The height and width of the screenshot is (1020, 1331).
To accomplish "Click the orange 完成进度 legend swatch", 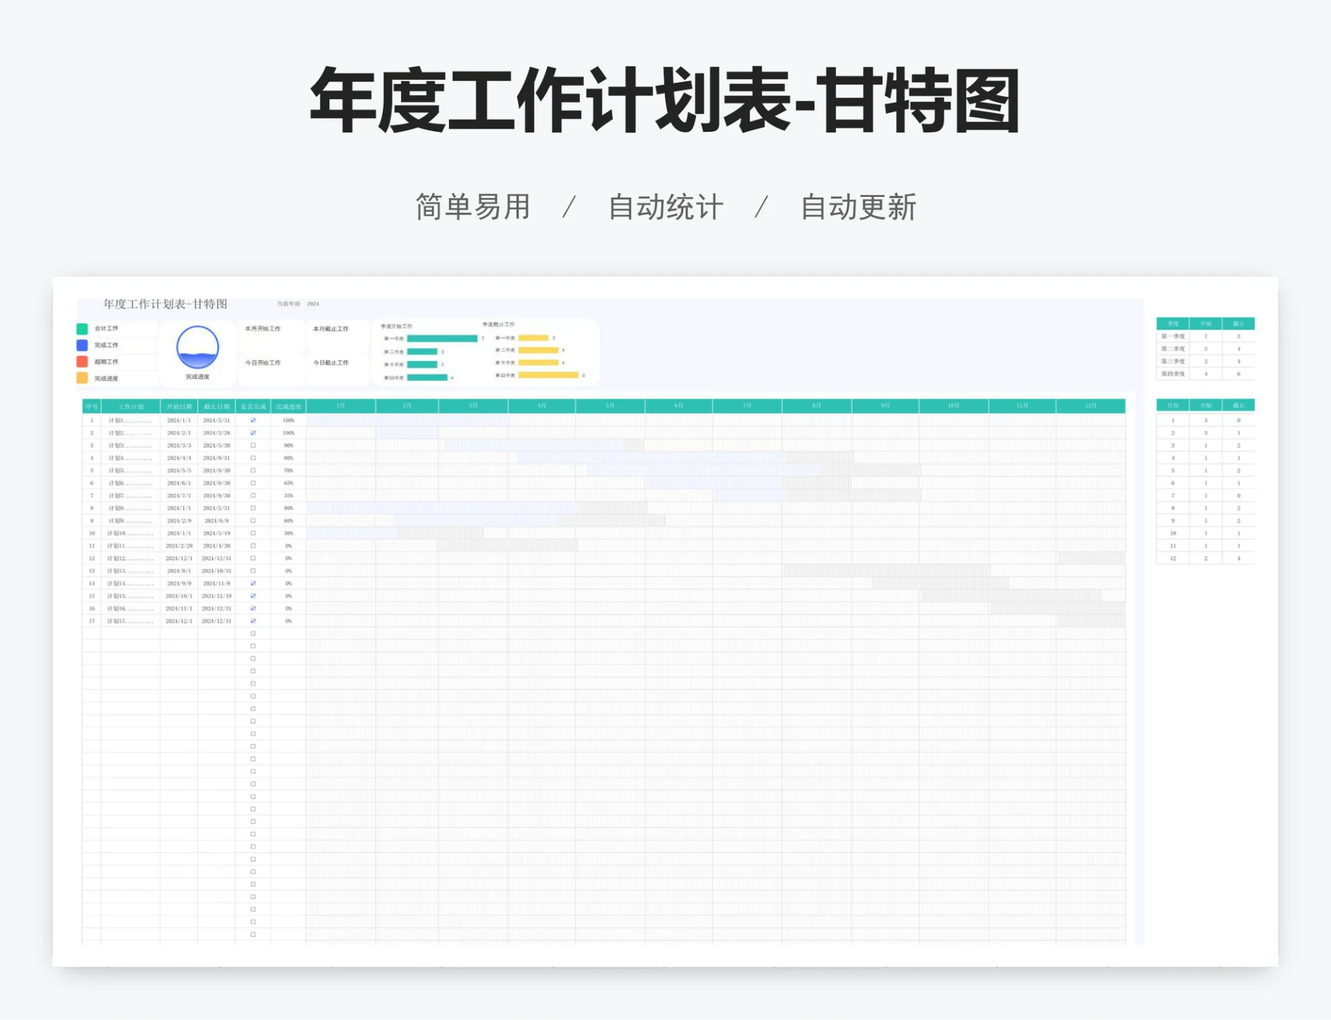I will (81, 378).
